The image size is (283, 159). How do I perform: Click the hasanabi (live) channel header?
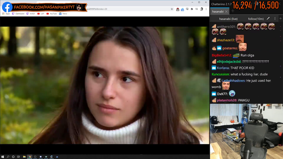(228, 19)
